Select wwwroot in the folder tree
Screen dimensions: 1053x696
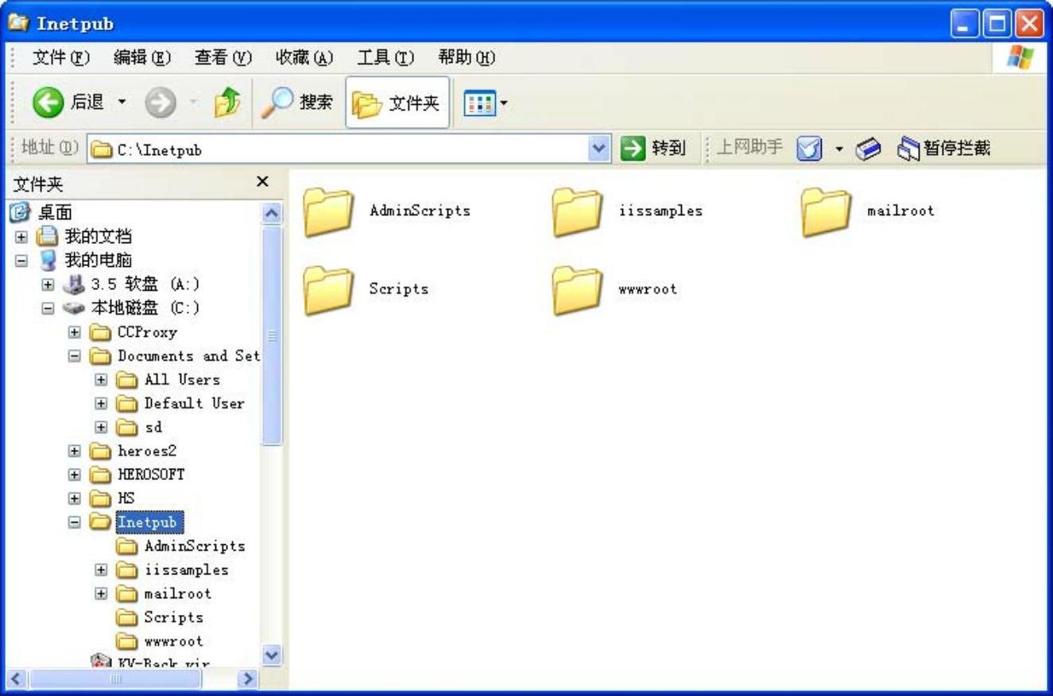(x=173, y=642)
